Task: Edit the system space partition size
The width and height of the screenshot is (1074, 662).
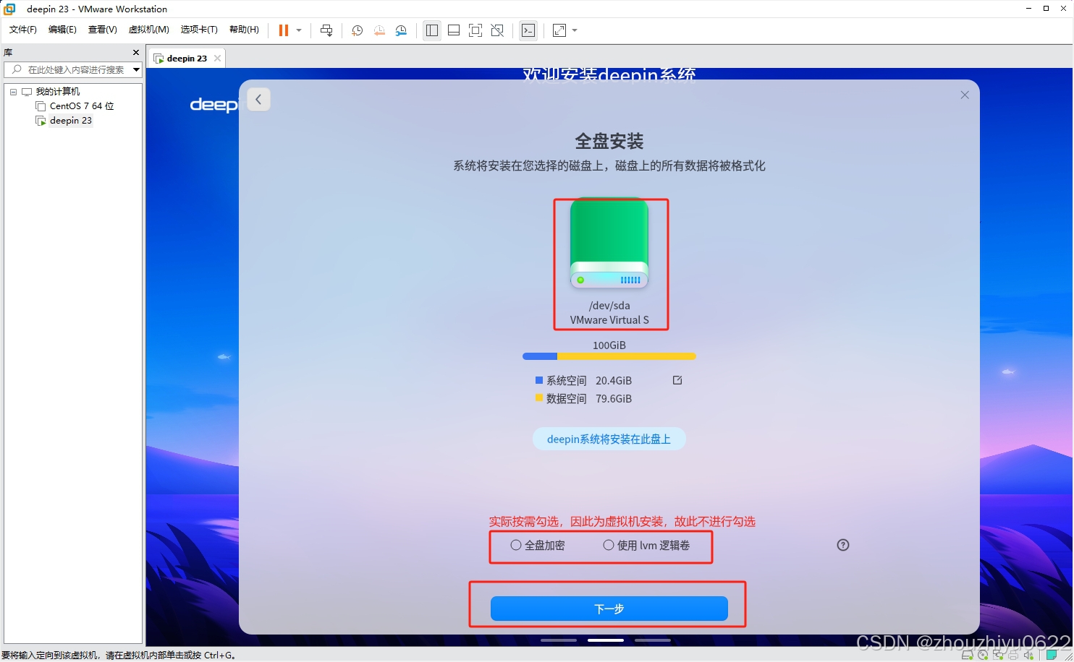Action: (677, 380)
